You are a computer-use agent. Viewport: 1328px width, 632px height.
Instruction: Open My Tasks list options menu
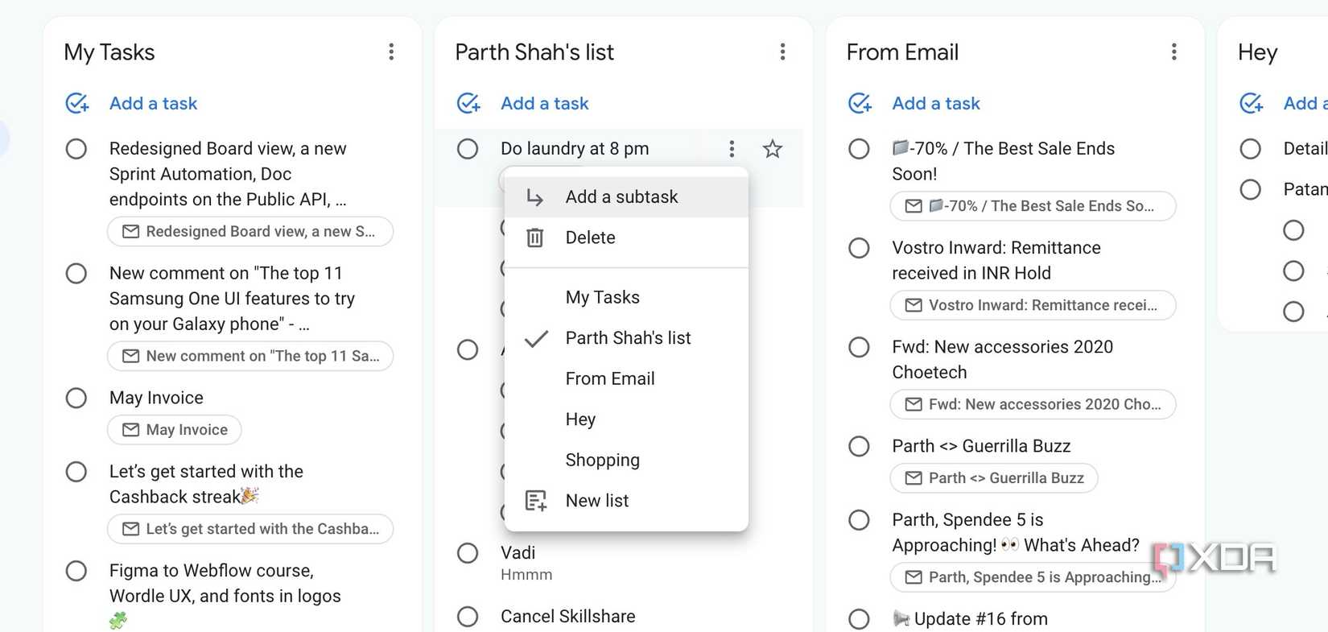click(x=391, y=52)
